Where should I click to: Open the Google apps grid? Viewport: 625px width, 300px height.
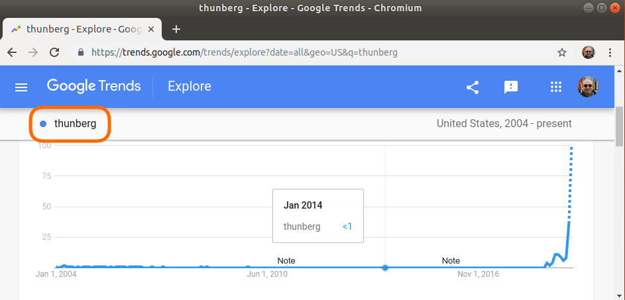555,87
